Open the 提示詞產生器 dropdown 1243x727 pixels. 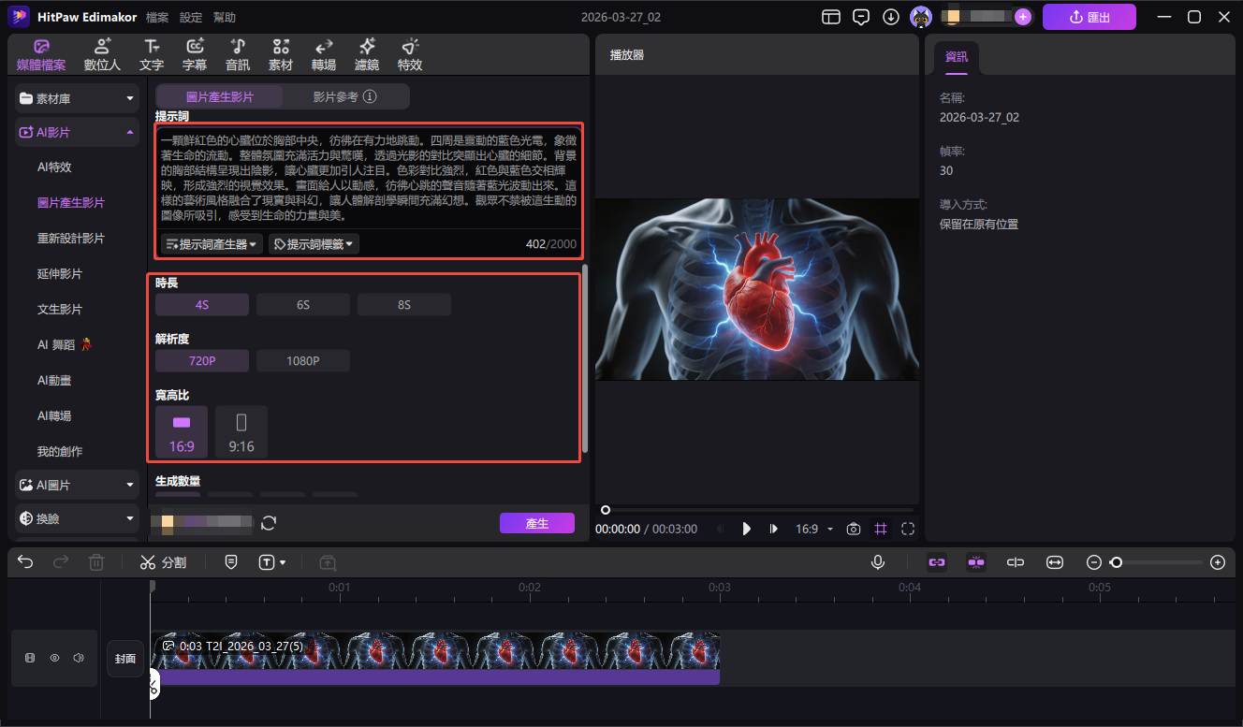coord(210,244)
